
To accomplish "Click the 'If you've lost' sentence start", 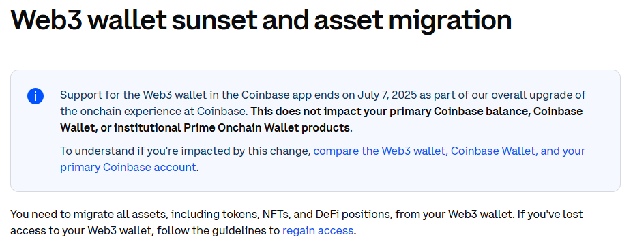I will (548, 214).
